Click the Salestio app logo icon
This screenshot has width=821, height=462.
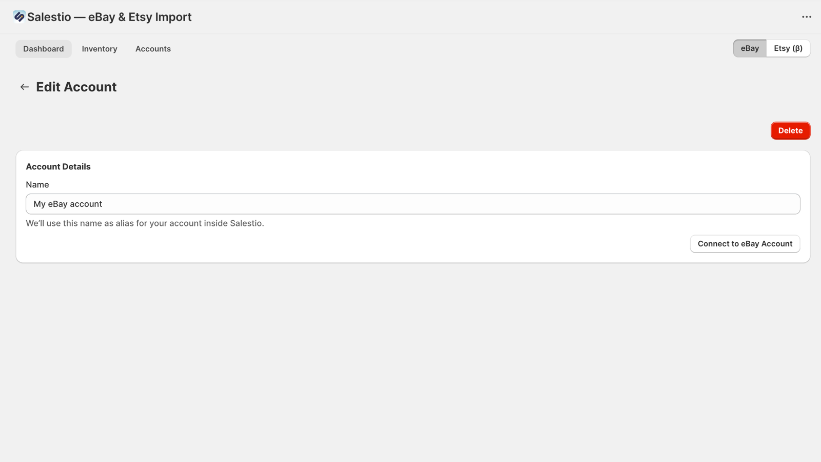(18, 16)
